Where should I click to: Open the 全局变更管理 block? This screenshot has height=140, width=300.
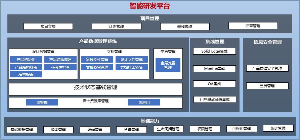(168, 65)
